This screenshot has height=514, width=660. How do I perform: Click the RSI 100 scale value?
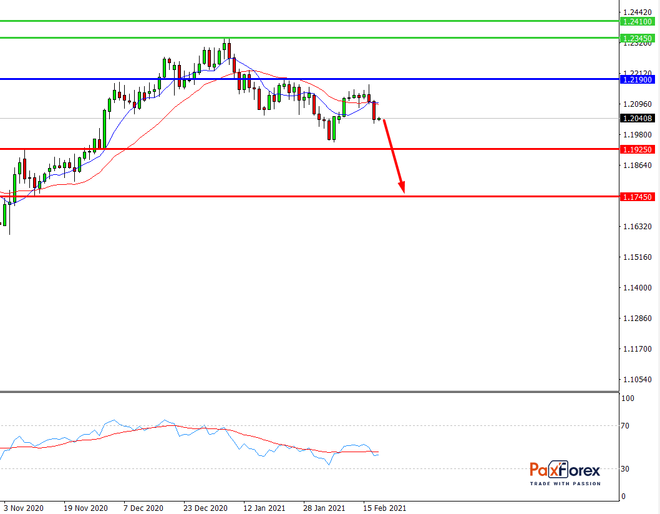[x=628, y=398]
